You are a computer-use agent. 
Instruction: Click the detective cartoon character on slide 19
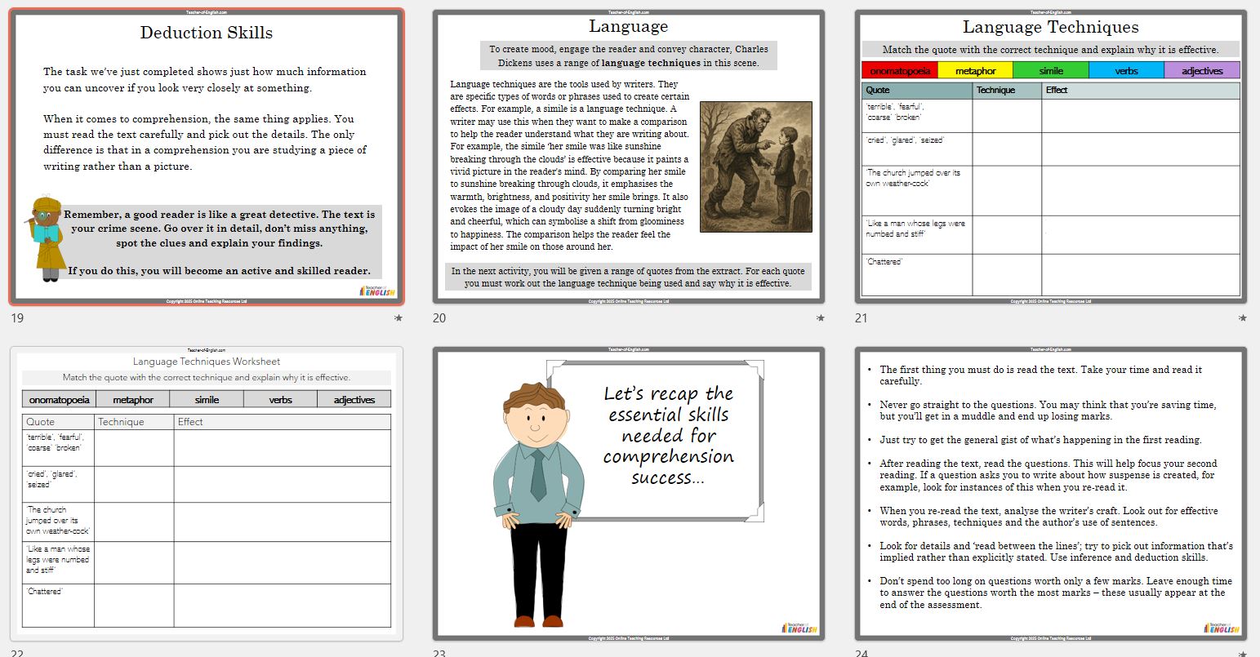coord(47,238)
